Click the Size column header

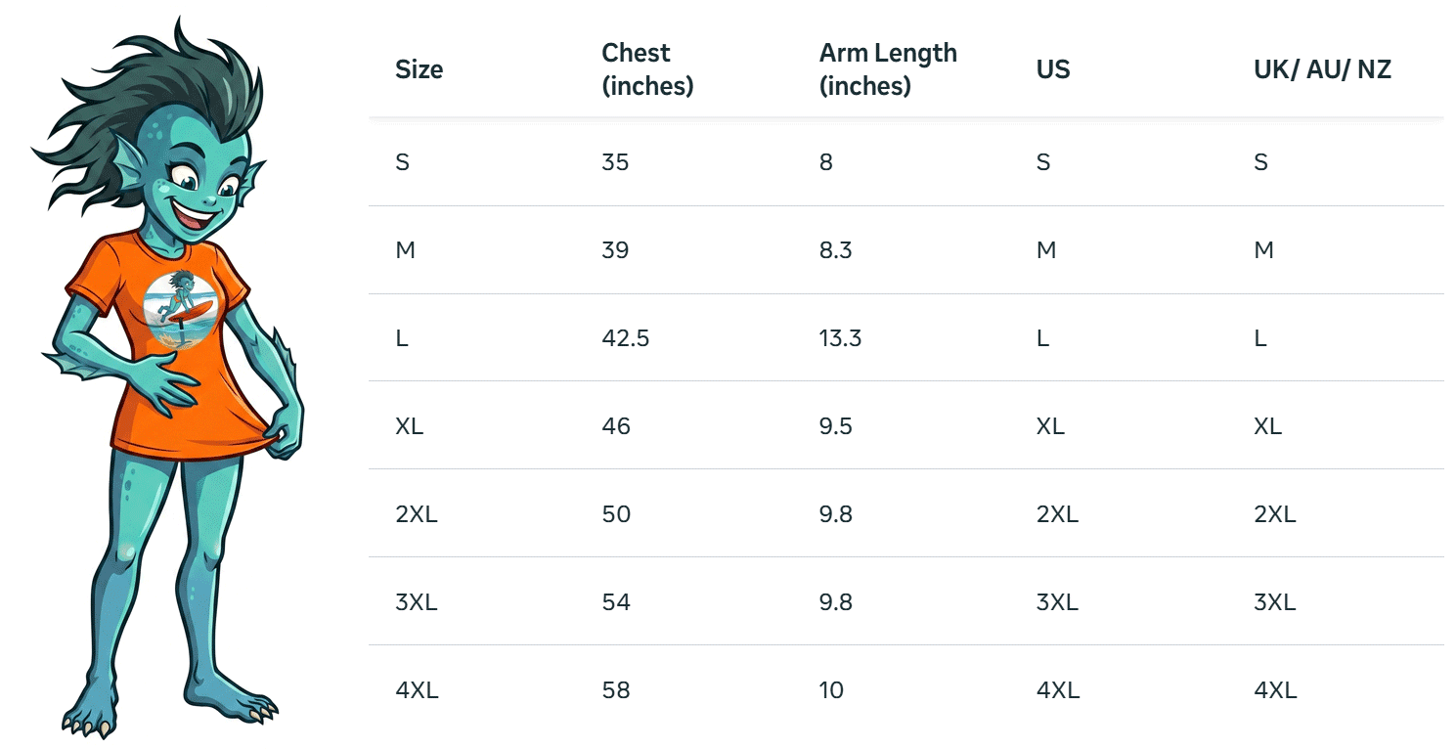(419, 69)
